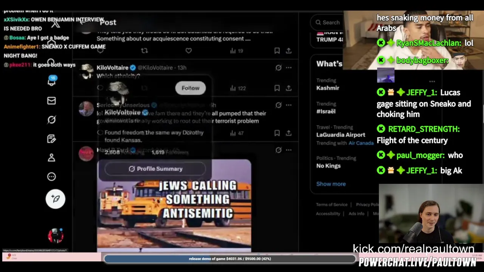
Task: Click the 1,619 followers count
Action: (170, 152)
